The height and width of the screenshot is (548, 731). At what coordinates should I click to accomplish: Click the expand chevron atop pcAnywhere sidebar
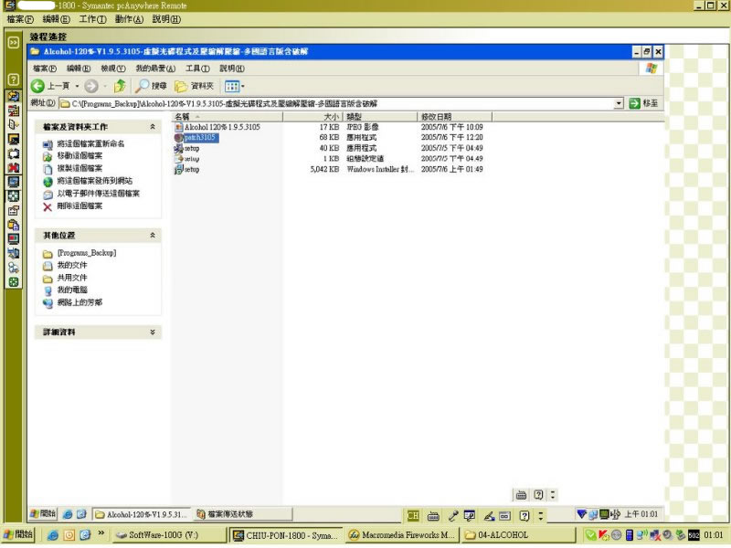tap(14, 42)
